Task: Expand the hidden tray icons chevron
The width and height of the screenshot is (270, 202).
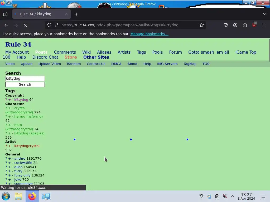Action: pyautogui.click(x=233, y=196)
